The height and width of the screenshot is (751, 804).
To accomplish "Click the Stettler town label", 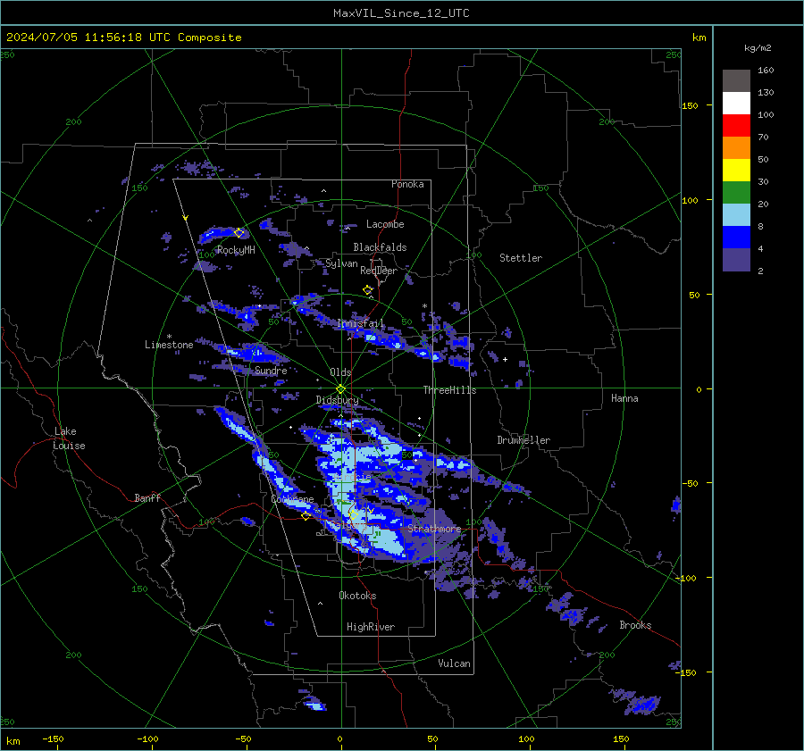I will click(x=521, y=258).
